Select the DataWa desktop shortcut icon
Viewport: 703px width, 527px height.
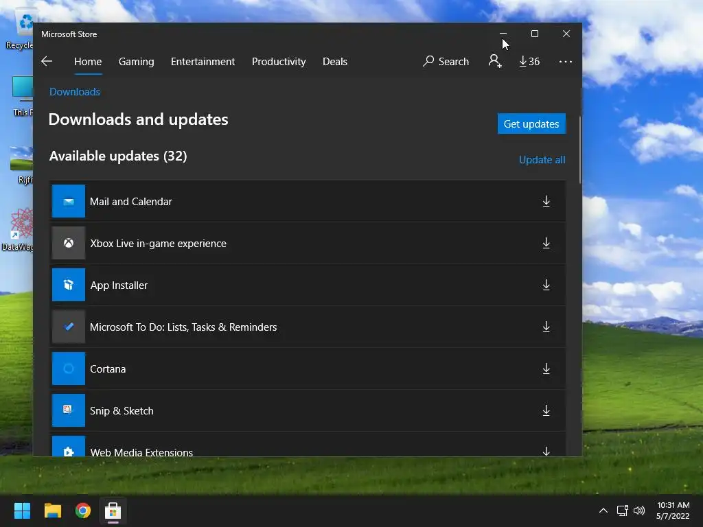pyautogui.click(x=18, y=229)
